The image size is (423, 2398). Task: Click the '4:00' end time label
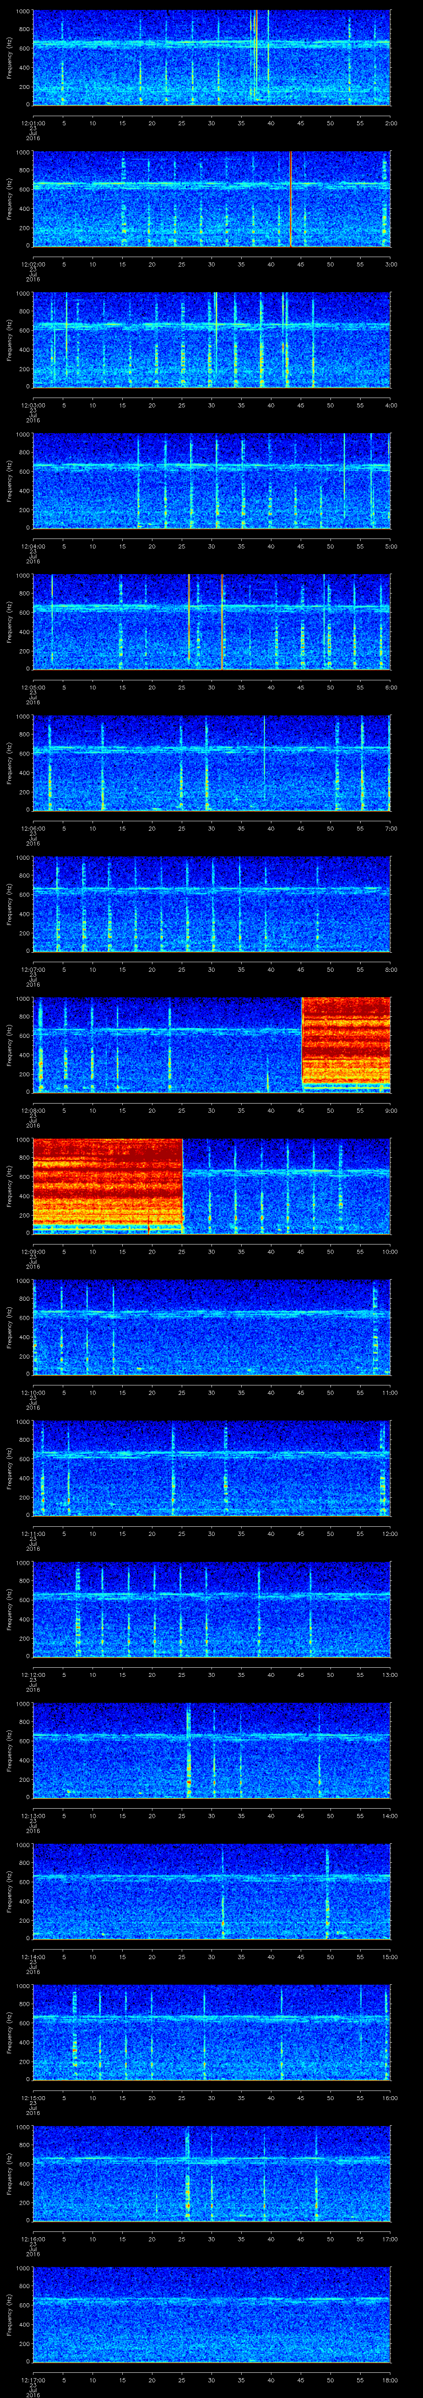[x=390, y=405]
